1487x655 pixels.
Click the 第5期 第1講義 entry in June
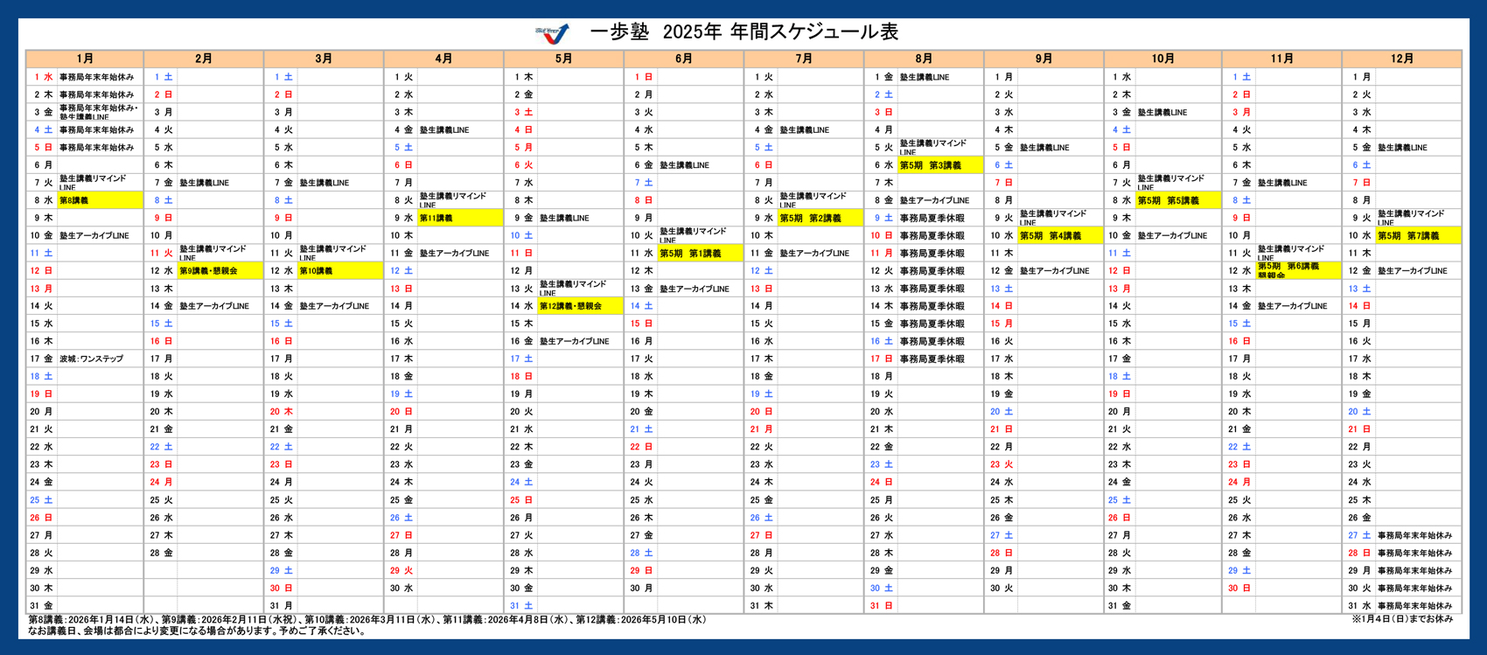[699, 254]
